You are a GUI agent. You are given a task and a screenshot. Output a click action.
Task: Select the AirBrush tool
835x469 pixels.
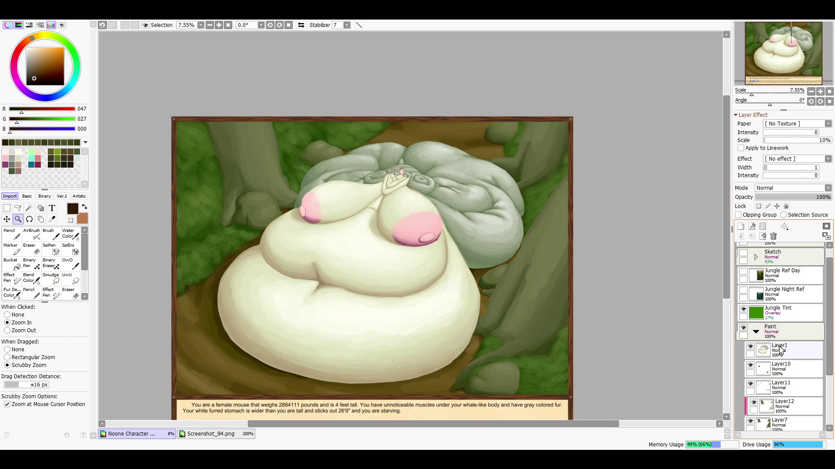click(32, 234)
